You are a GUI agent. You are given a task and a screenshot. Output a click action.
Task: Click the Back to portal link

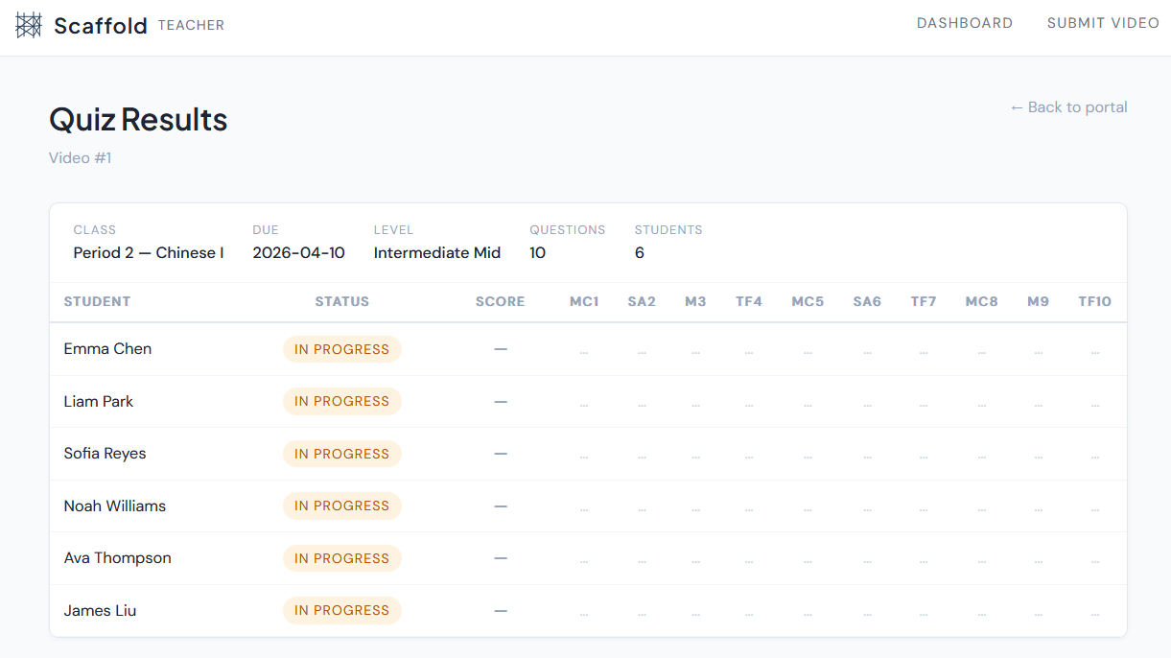tap(1067, 106)
